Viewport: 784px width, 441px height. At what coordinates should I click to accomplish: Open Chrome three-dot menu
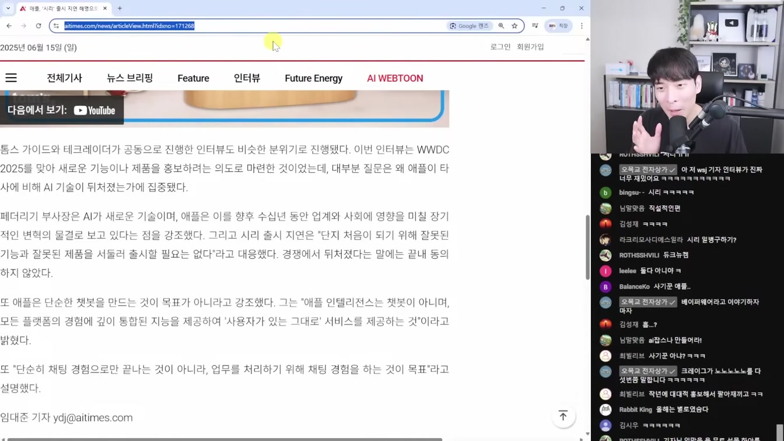582,26
